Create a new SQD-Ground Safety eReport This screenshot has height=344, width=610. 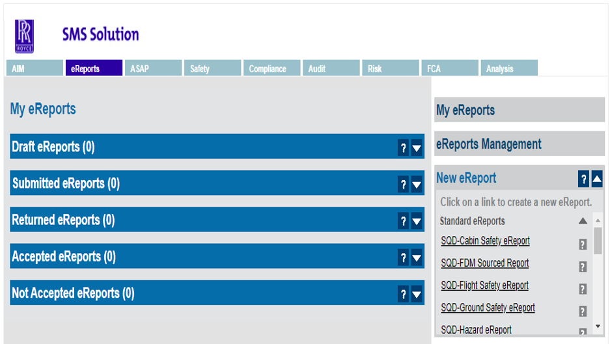click(x=488, y=308)
